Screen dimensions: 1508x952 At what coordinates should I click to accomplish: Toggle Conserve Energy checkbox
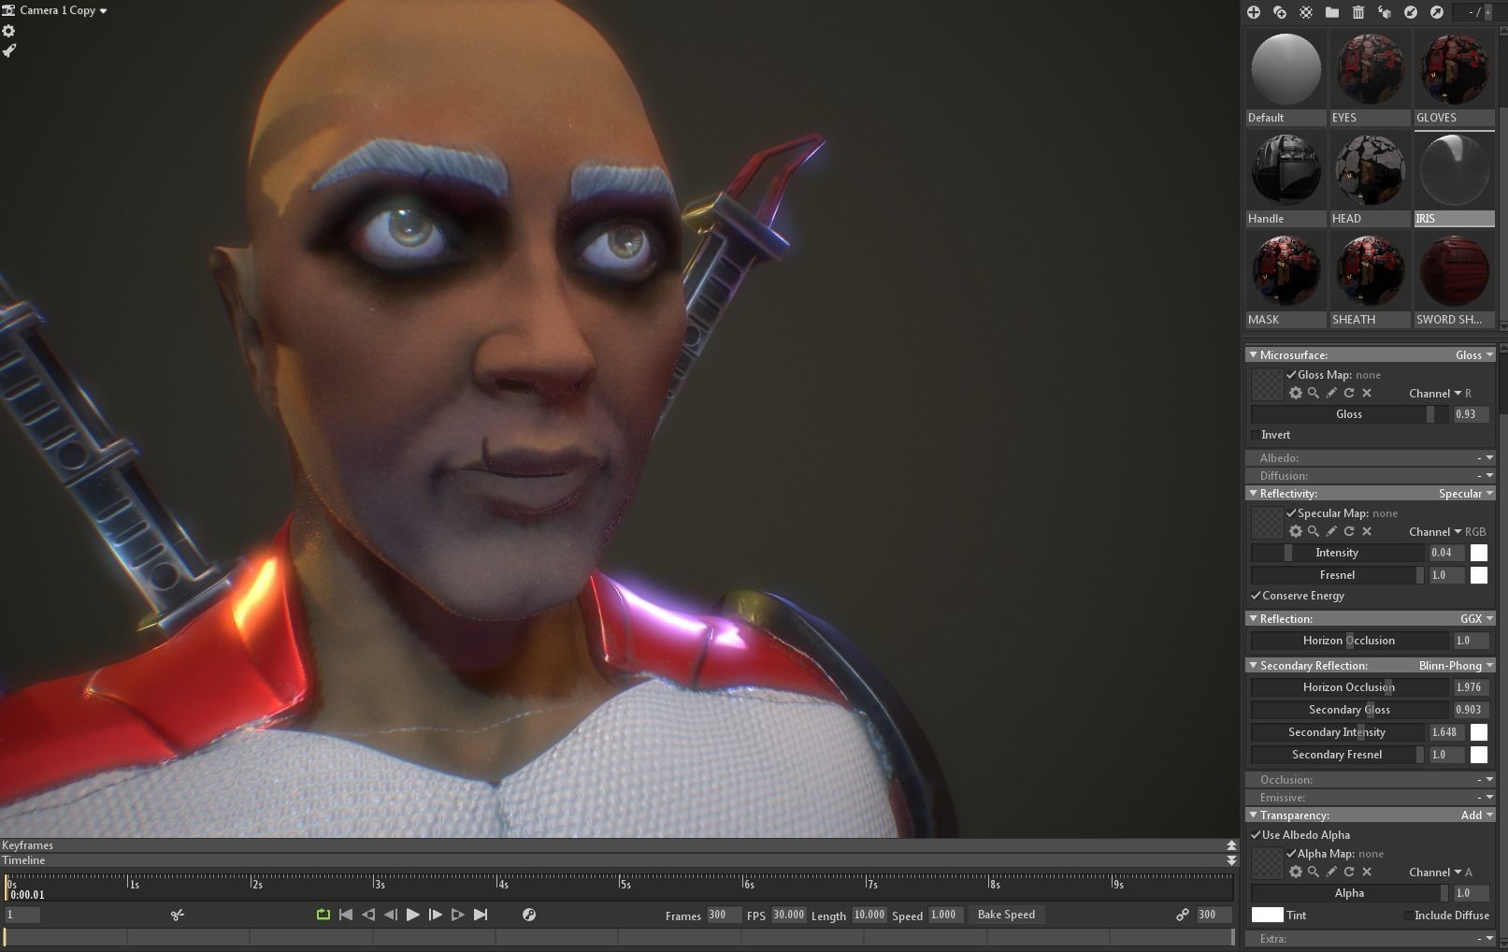click(x=1256, y=596)
